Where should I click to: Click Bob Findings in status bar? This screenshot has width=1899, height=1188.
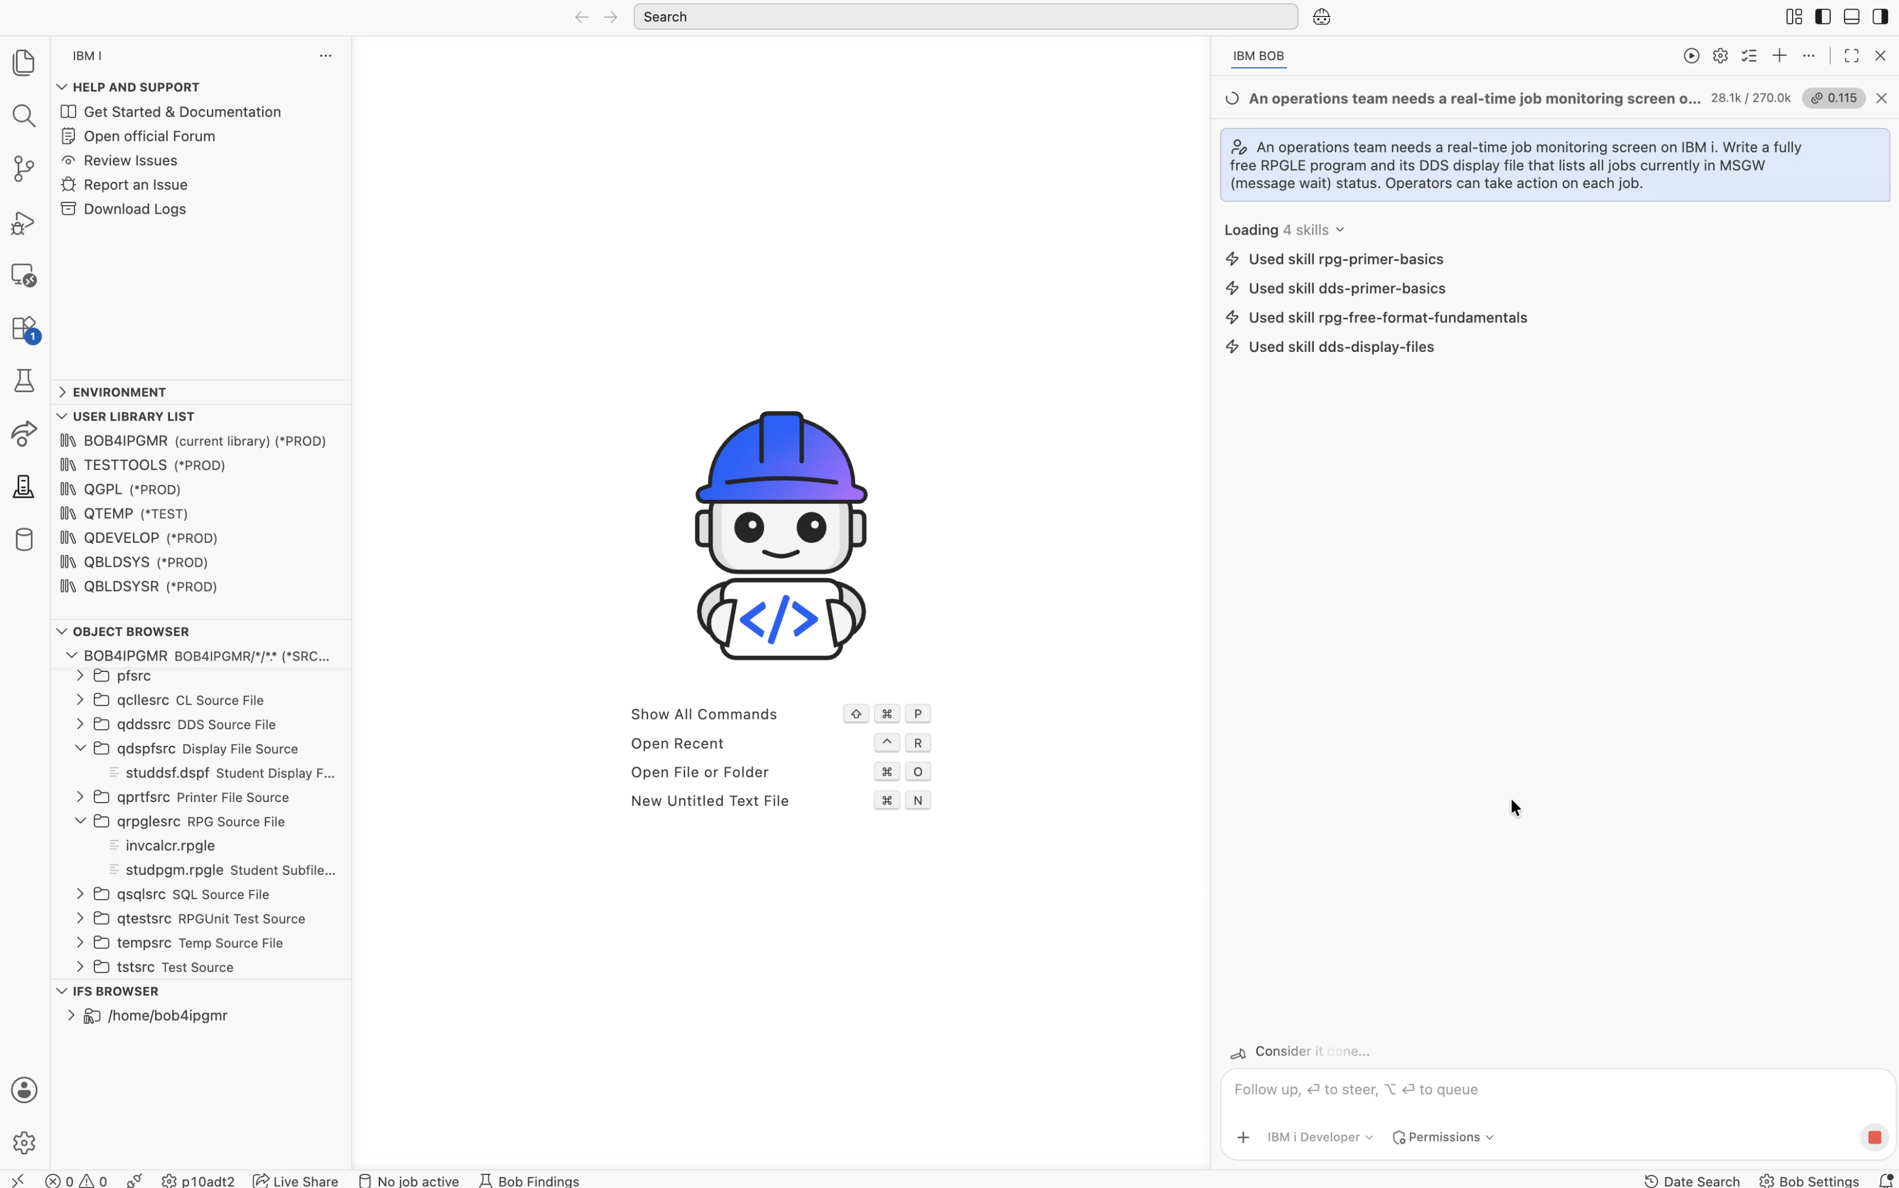529,1181
